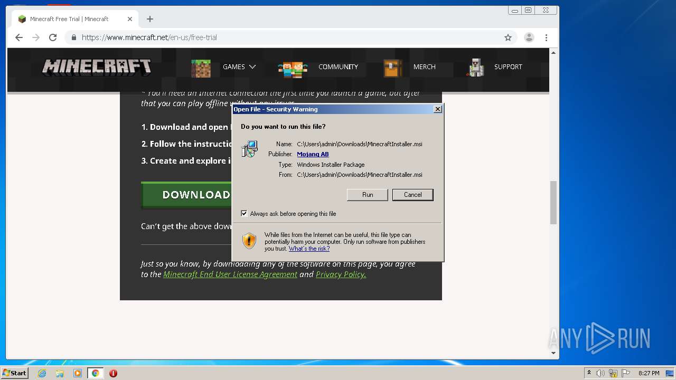Launch Internet Explorer from taskbar
Image resolution: width=676 pixels, height=380 pixels.
point(42,373)
